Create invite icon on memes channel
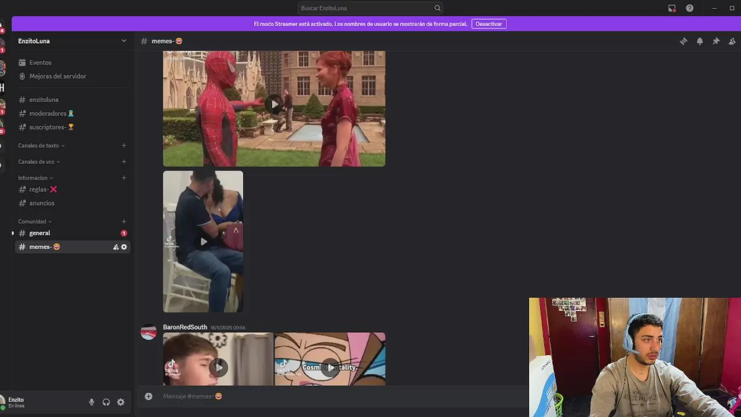Image resolution: width=741 pixels, height=417 pixels. (116, 247)
